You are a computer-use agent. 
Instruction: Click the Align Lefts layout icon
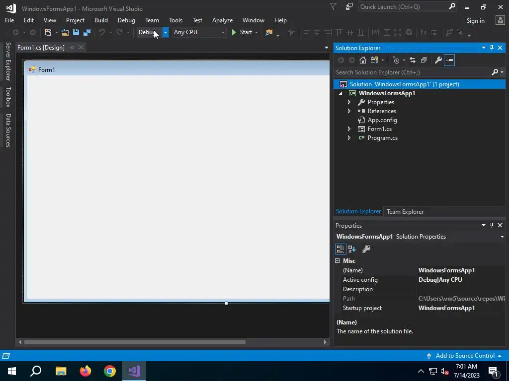[x=306, y=32]
